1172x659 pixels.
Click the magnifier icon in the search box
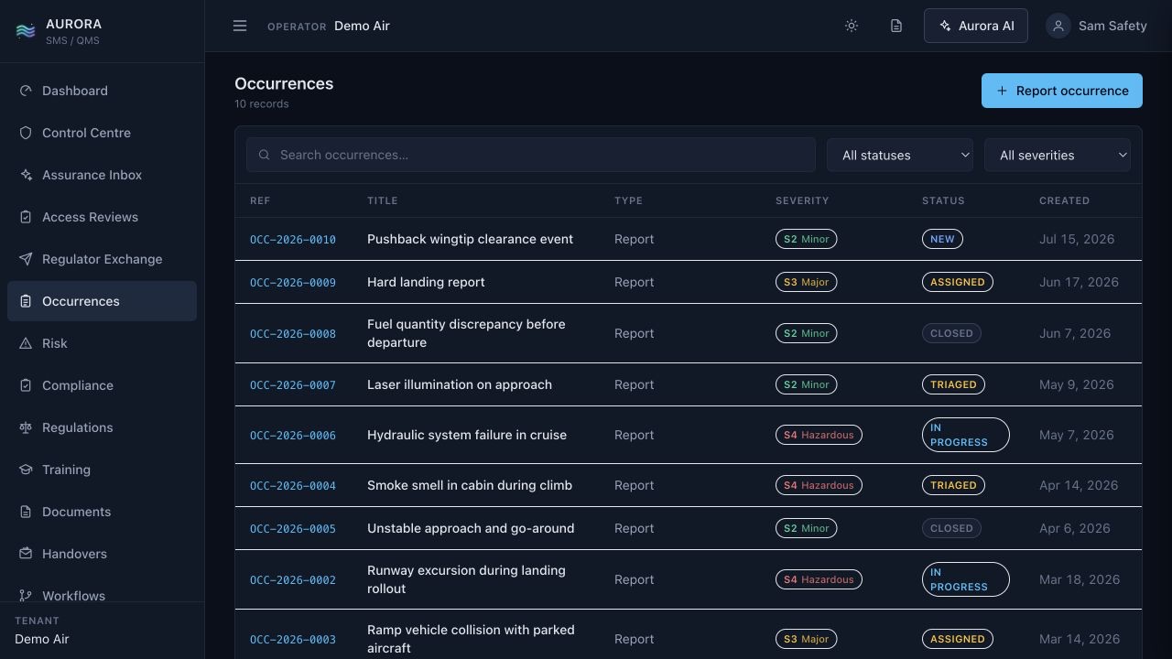(x=265, y=155)
